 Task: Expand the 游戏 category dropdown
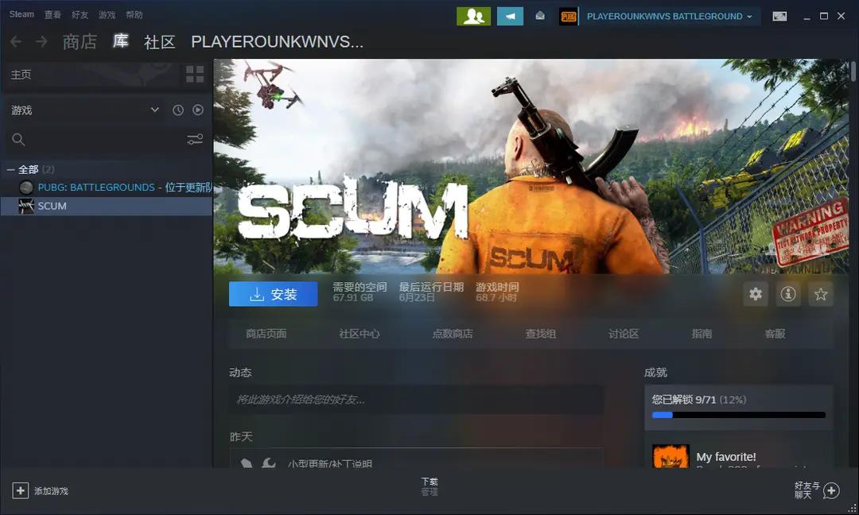click(x=155, y=110)
